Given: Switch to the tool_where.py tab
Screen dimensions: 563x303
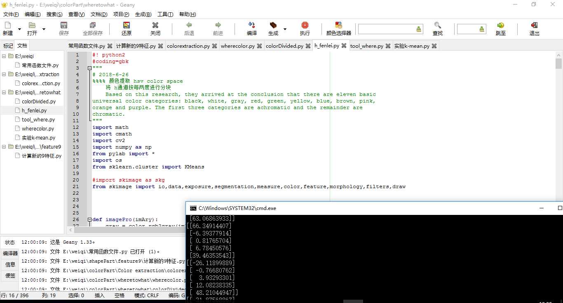Looking at the screenshot, I should pyautogui.click(x=366, y=46).
